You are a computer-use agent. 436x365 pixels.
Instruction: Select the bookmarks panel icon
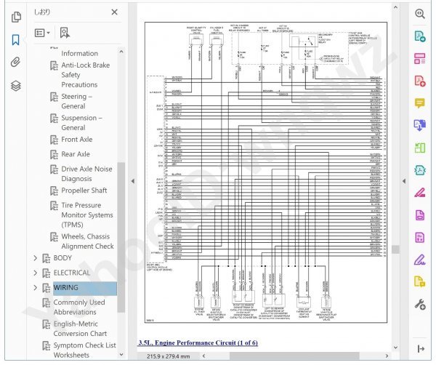pos(16,39)
